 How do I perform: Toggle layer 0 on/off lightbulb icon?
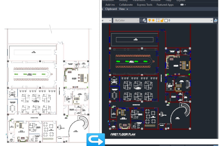150,20
